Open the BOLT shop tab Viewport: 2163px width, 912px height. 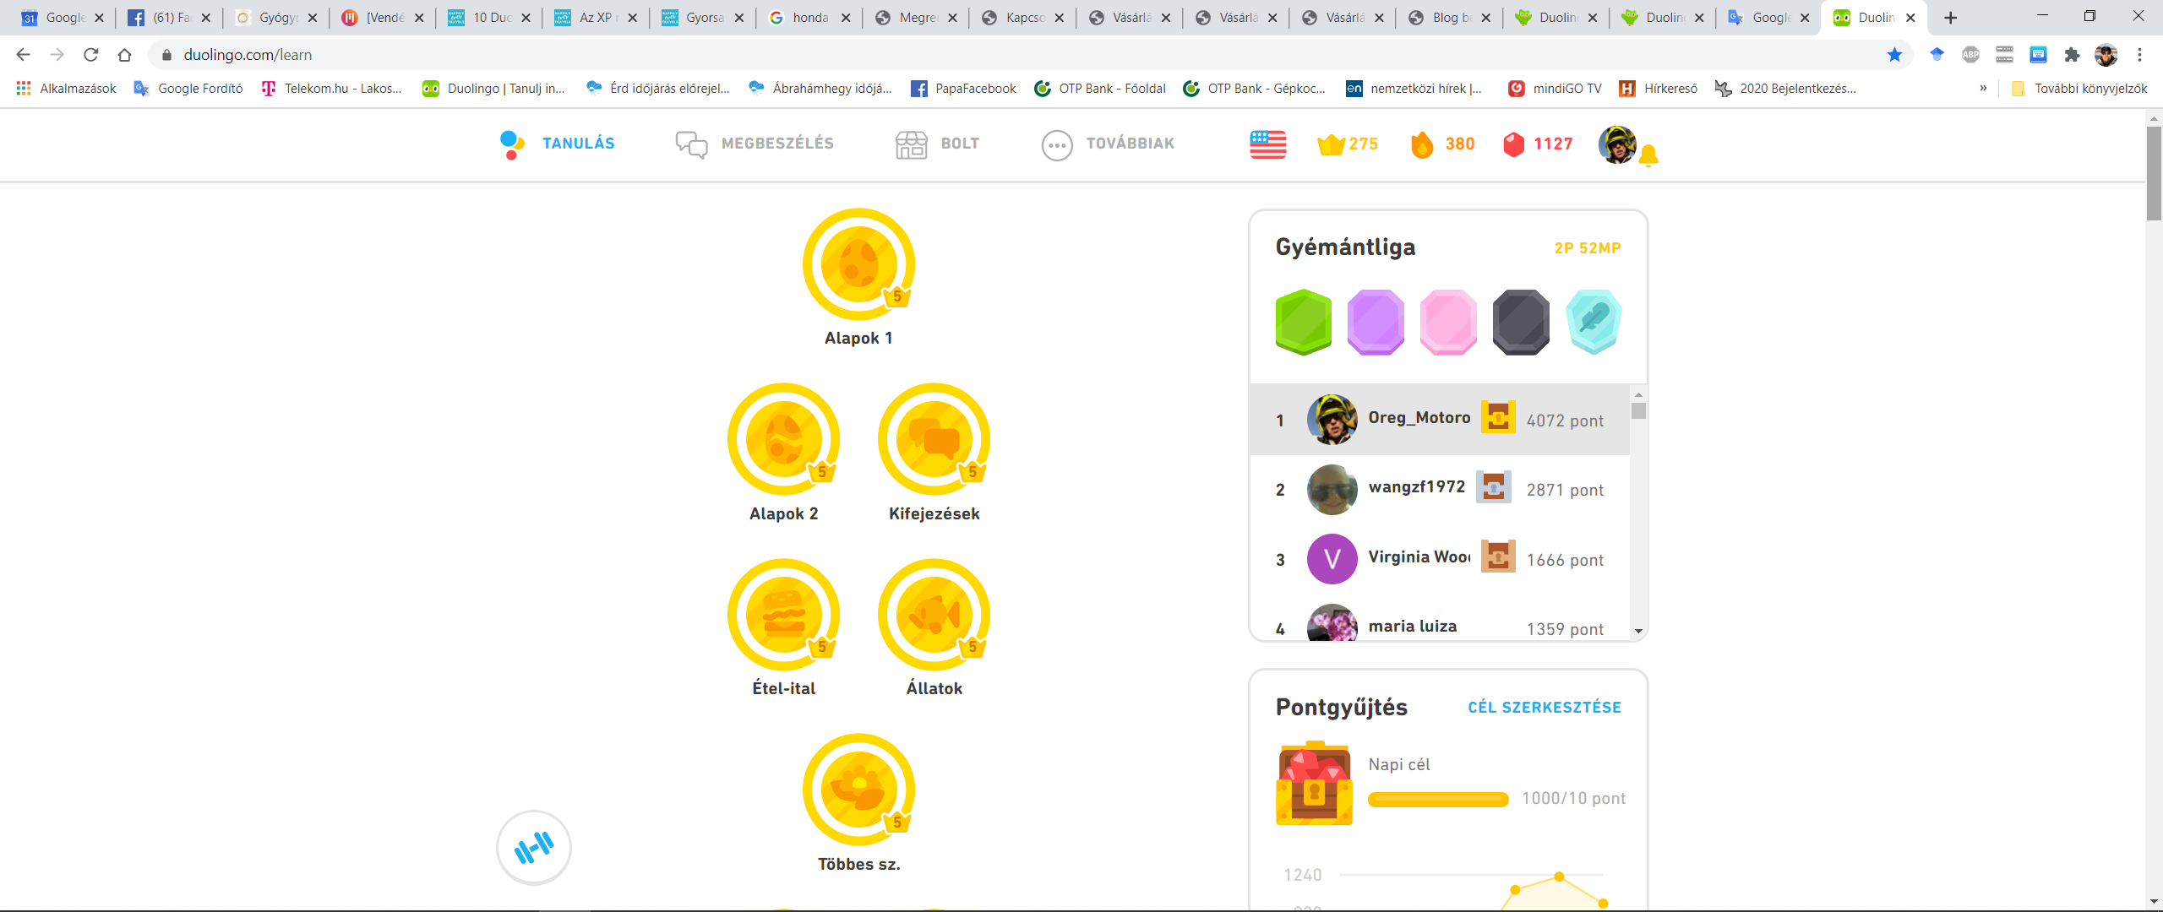point(937,144)
